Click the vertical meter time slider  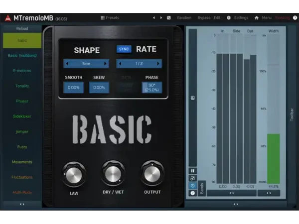coord(192,98)
